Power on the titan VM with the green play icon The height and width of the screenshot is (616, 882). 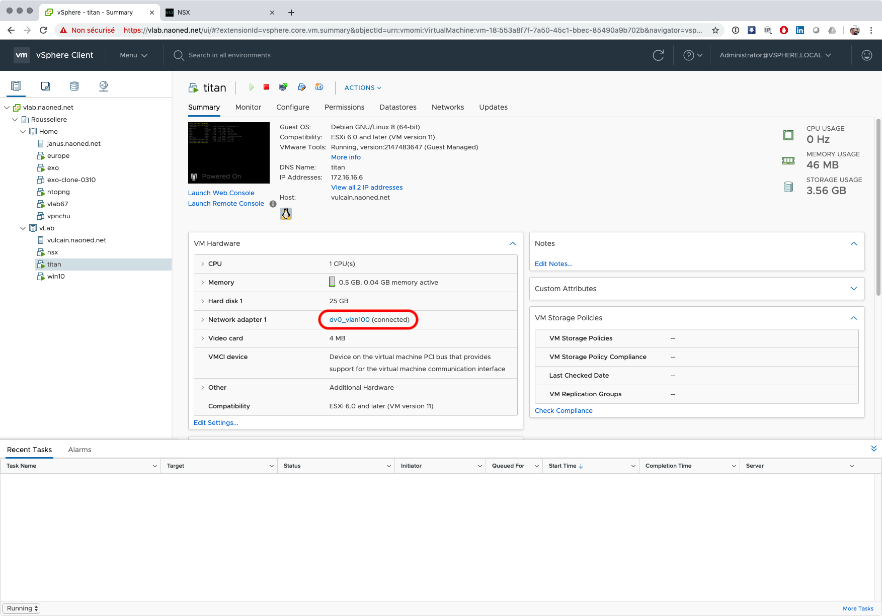252,87
